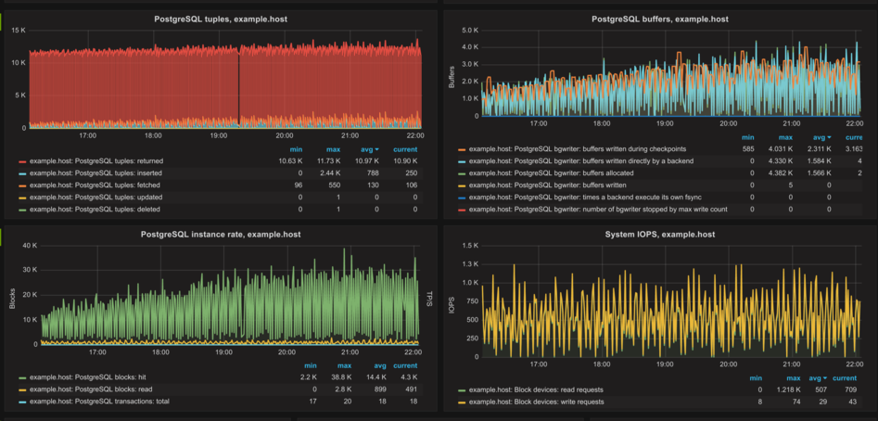
Task: Open the PostgreSQL instance rate panel title menu
Action: pos(221,235)
